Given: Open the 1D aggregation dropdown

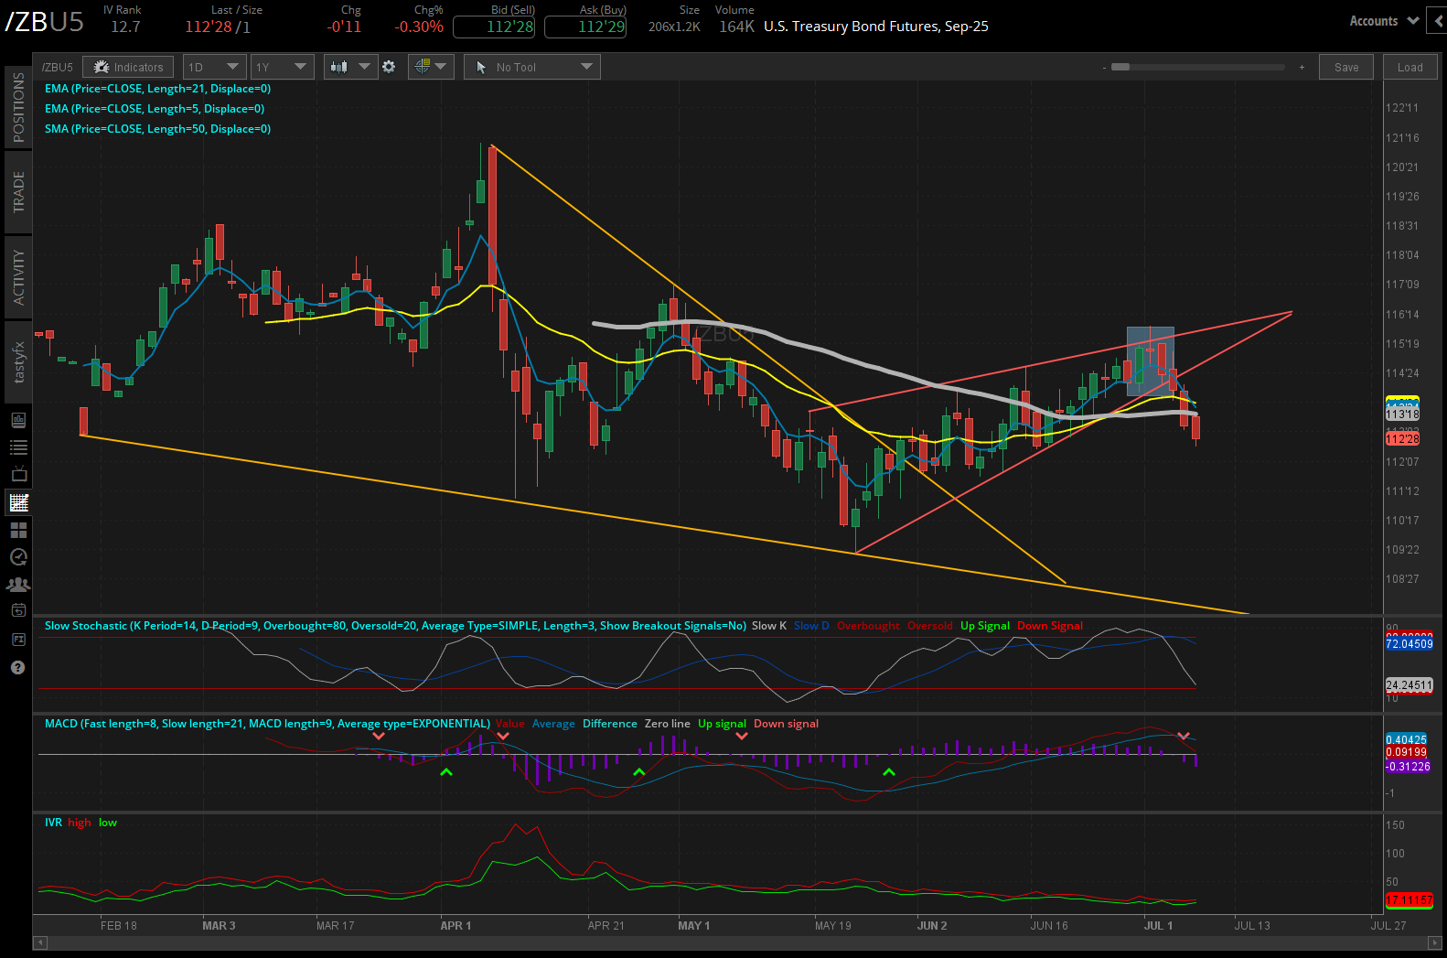Looking at the screenshot, I should coord(215,67).
